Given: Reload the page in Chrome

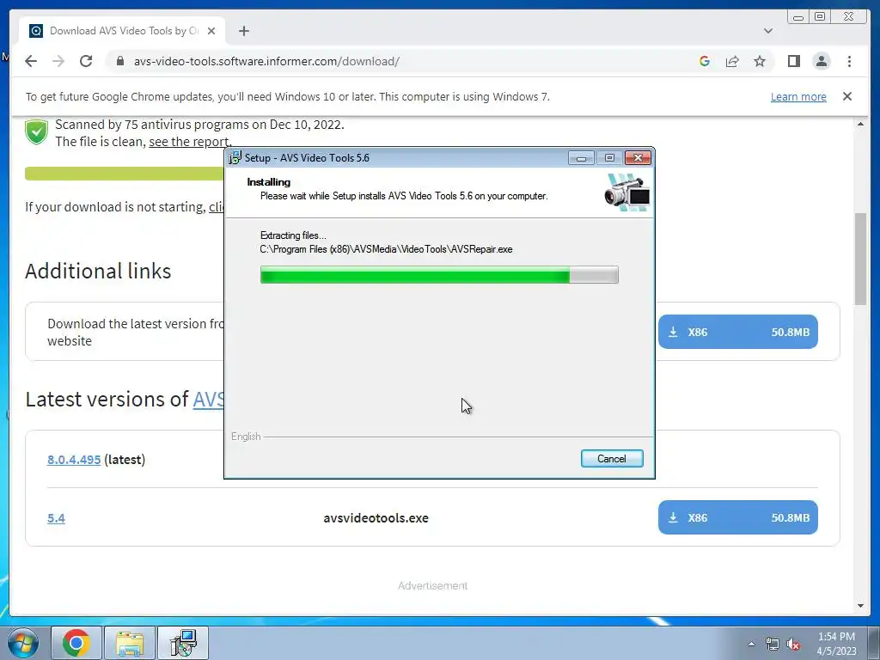Looking at the screenshot, I should (x=86, y=61).
